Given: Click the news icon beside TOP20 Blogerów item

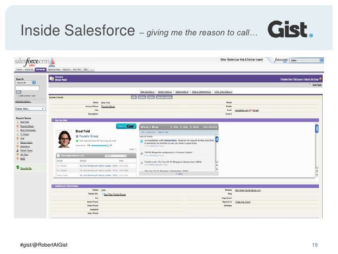Looking at the screenshot, I should point(142,154).
